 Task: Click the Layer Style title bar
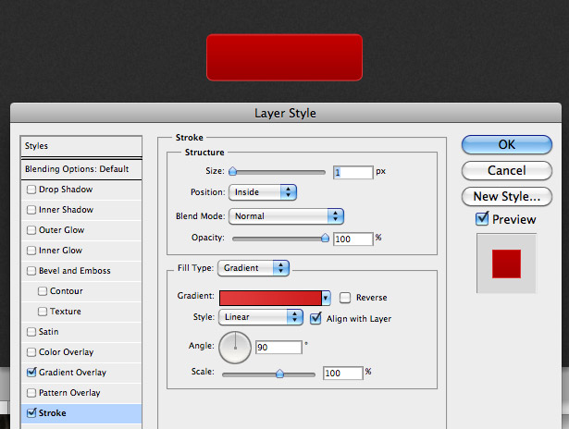pos(286,113)
